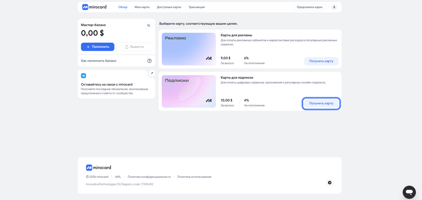Image resolution: width=422 pixels, height=200 pixels.
Task: Open the footer Telegram round icon
Action: click(x=329, y=183)
